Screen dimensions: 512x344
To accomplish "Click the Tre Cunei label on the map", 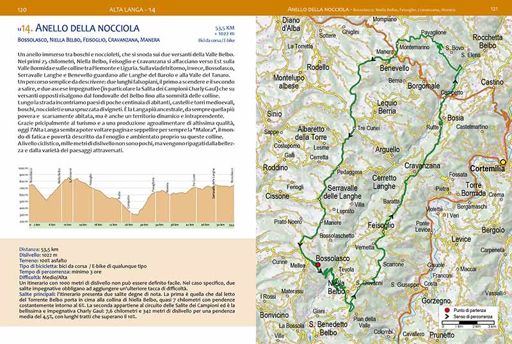I will (x=369, y=129).
